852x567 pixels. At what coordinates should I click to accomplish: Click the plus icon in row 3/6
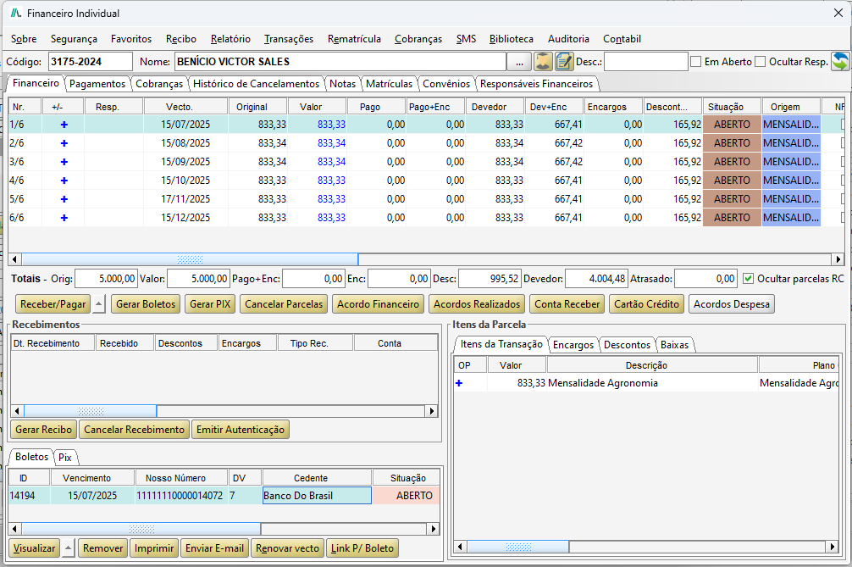64,162
